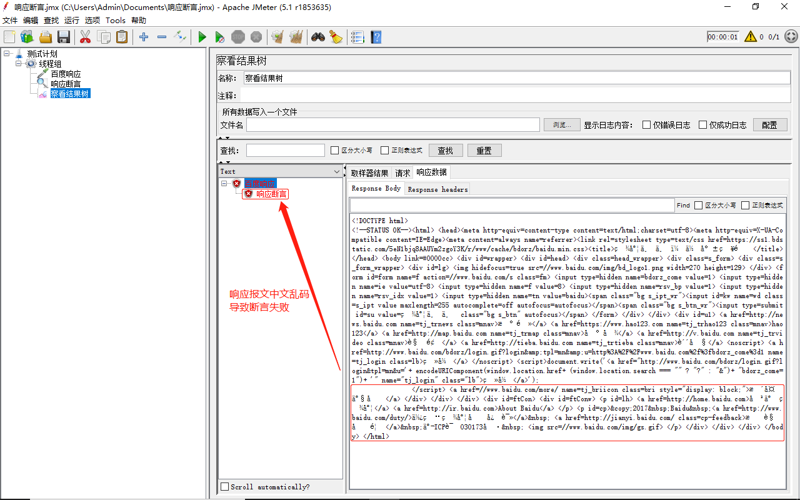Select 响应断言 in test plan tree
The height and width of the screenshot is (500, 800).
(66, 84)
